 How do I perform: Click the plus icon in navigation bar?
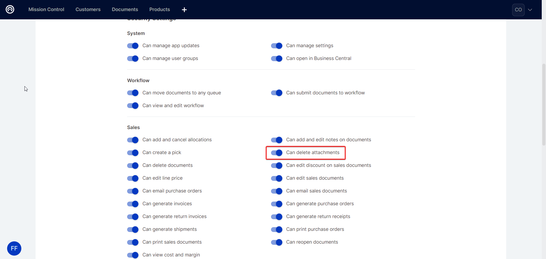tap(184, 10)
